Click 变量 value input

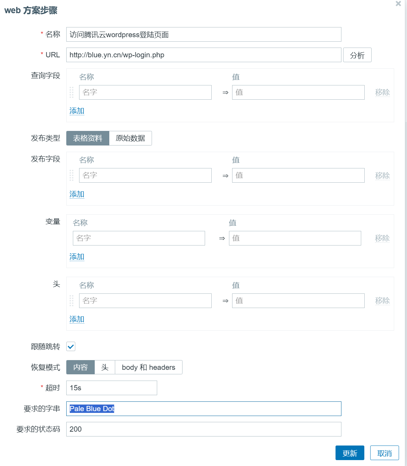295,238
